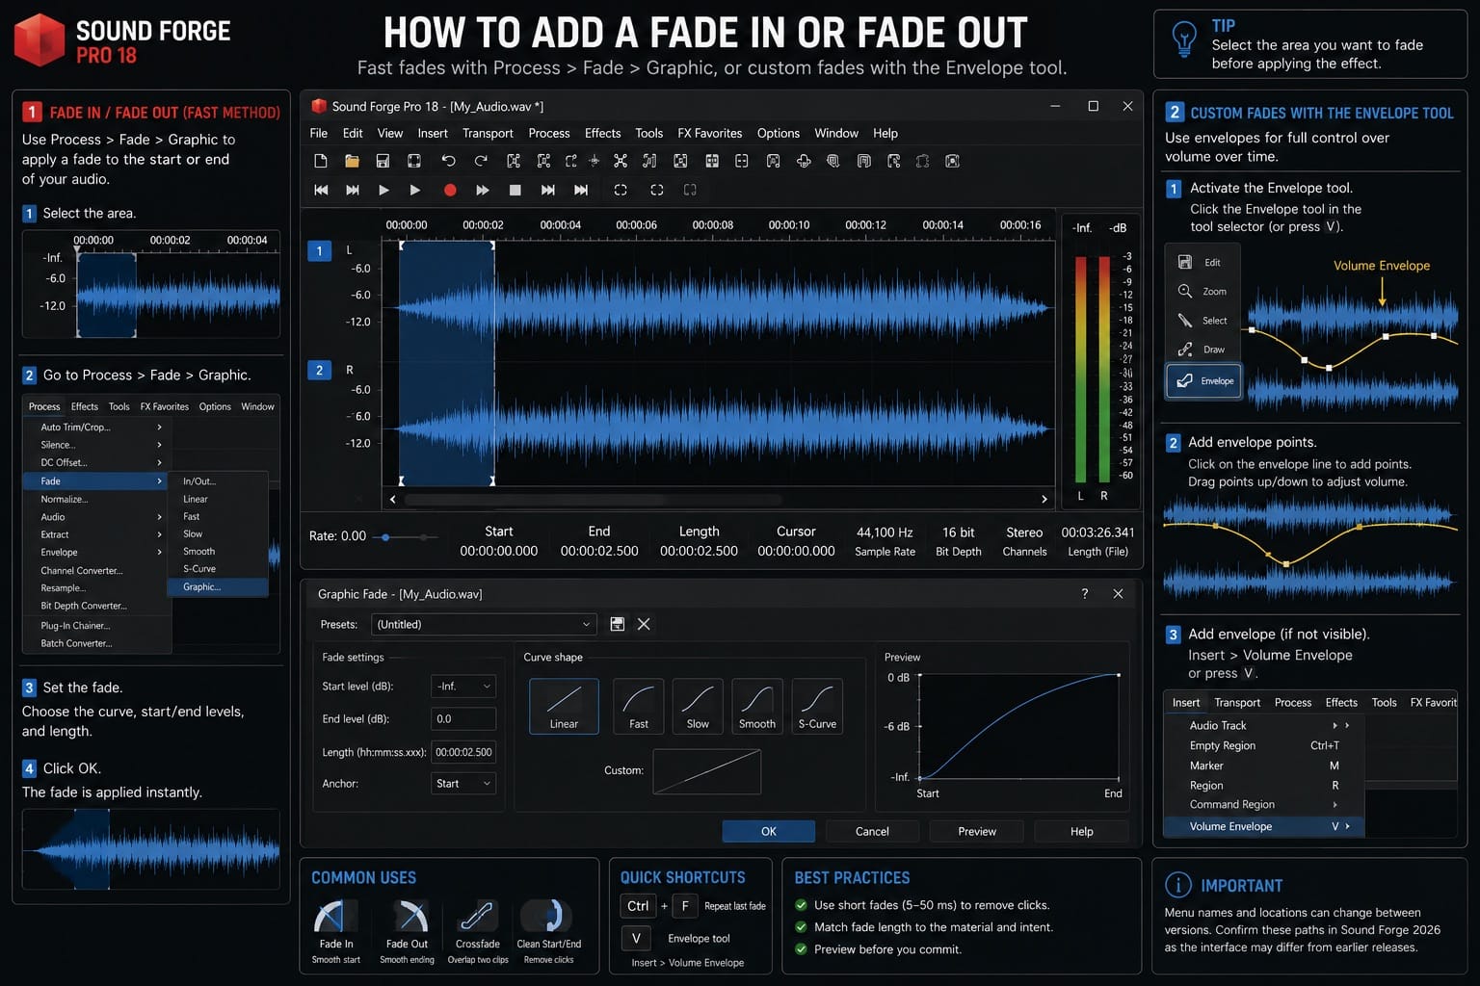Click the Fade Out icon under Common Uses
Viewport: 1480px width, 986px height.
coord(412,917)
